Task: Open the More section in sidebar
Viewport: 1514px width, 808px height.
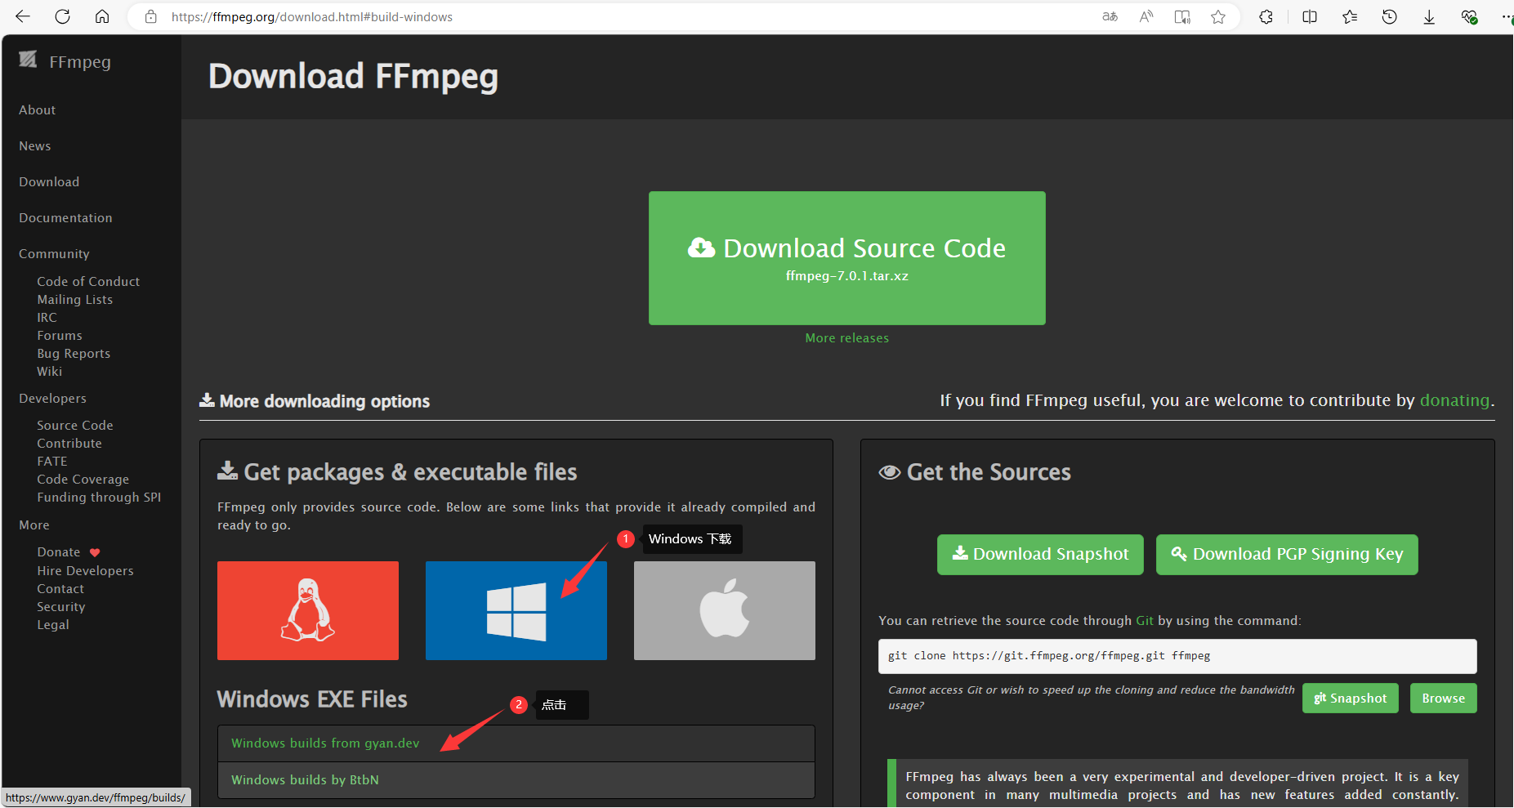Action: point(34,525)
